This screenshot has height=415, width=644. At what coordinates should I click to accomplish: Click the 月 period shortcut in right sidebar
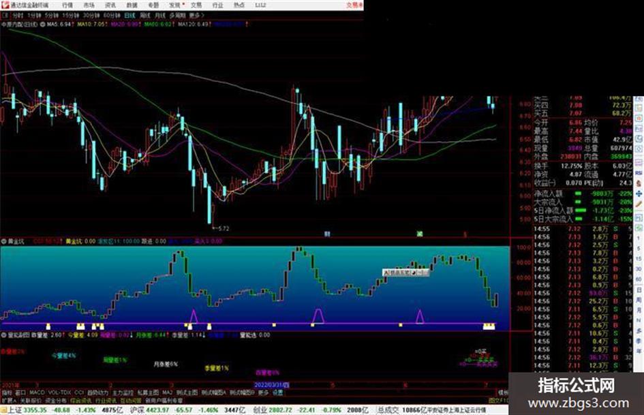639,310
